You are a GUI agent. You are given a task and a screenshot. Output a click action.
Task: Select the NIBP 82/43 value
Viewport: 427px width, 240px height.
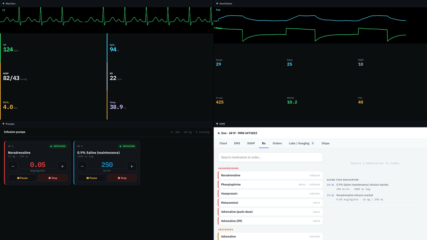coord(11,78)
